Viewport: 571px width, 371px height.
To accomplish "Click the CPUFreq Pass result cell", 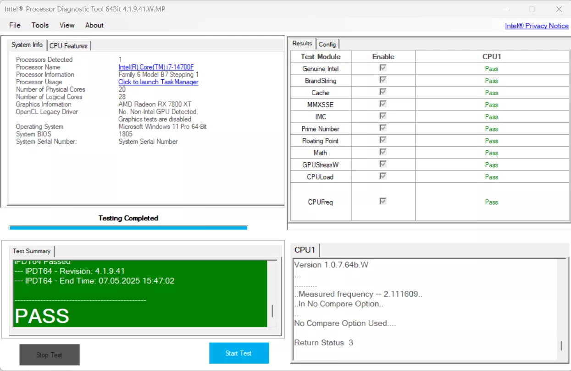I will click(x=492, y=202).
